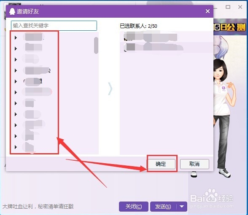
Task: Confirm the selection with the 确定 button
Action: pyautogui.click(x=161, y=164)
